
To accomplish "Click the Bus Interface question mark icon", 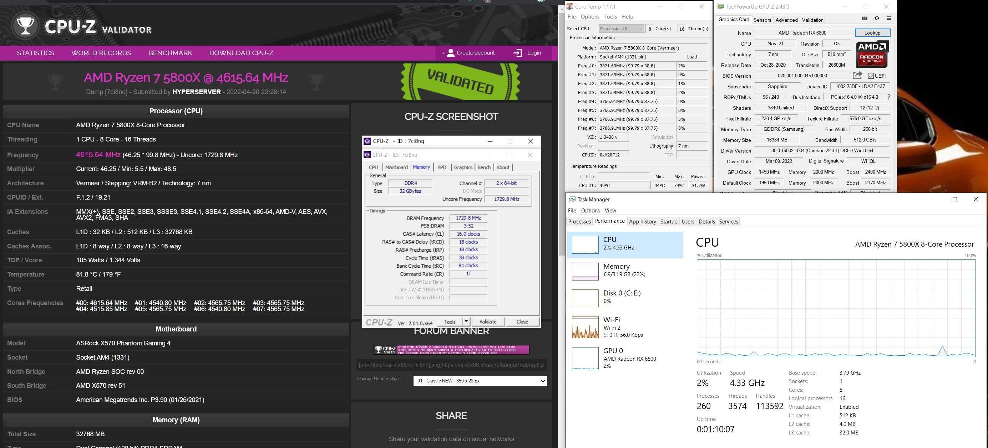I will pos(889,97).
